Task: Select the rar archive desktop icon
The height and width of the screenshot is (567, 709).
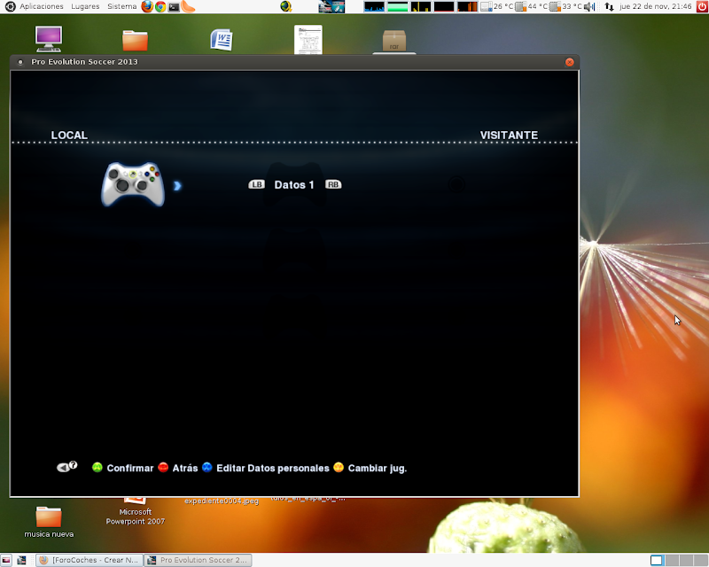Action: [x=394, y=41]
